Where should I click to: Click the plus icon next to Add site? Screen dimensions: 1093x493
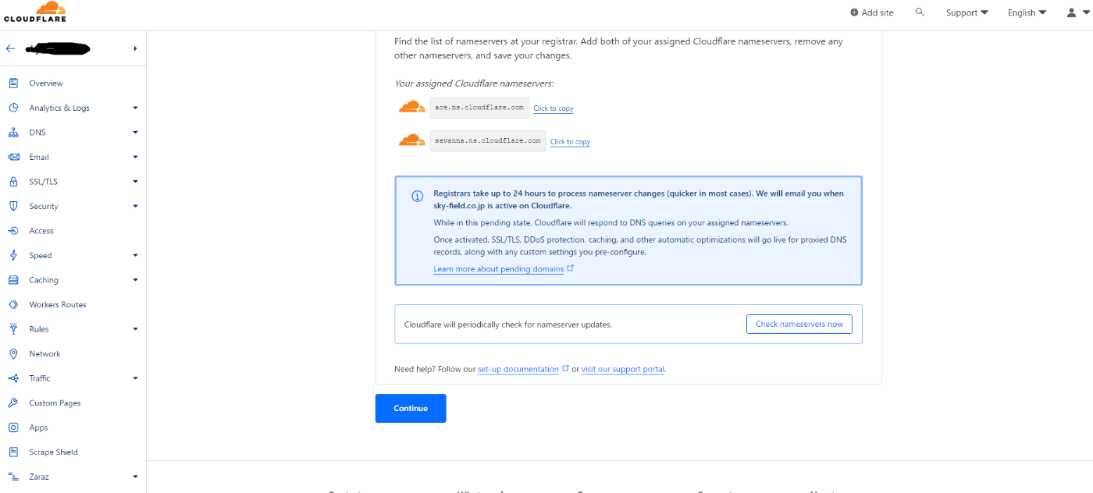tap(854, 12)
